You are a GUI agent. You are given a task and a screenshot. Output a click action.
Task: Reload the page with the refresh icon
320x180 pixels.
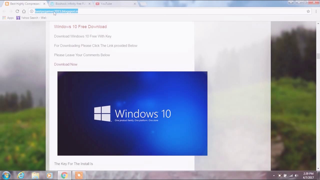click(17, 11)
